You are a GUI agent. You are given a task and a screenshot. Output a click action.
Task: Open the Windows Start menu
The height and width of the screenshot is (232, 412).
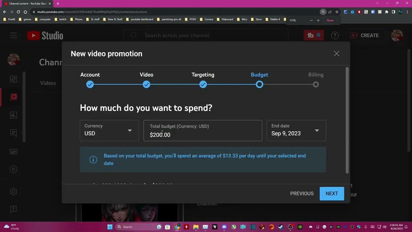(x=110, y=227)
